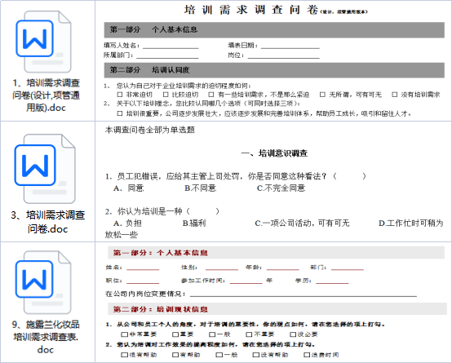Select file name 9、施露兰化妆品培训需求调查表.doc

pyautogui.click(x=46, y=337)
